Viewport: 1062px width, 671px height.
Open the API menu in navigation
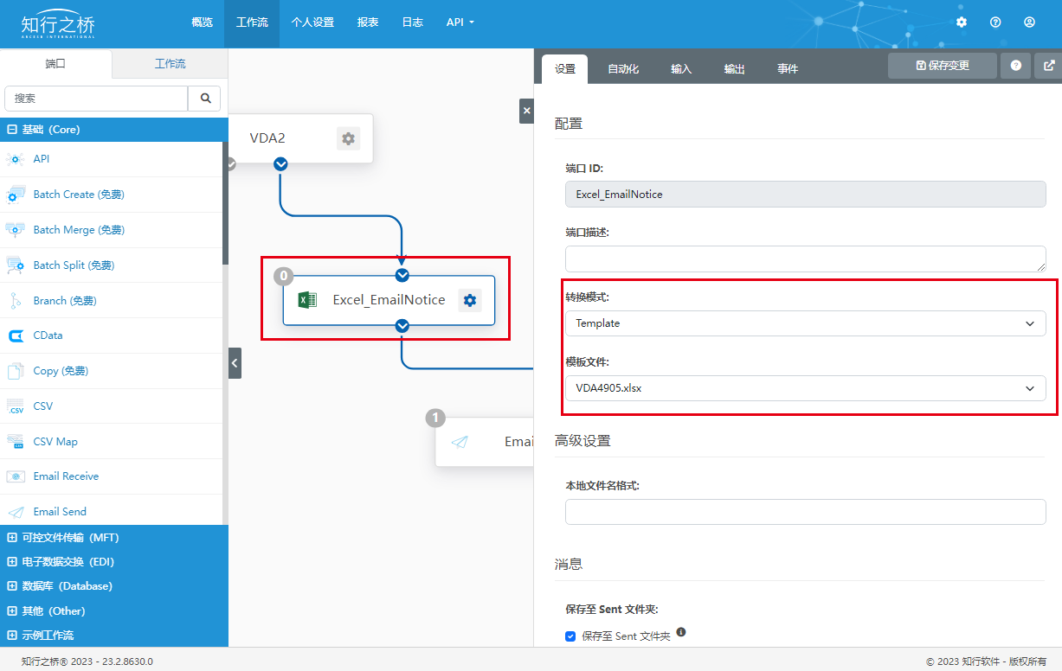(x=460, y=22)
